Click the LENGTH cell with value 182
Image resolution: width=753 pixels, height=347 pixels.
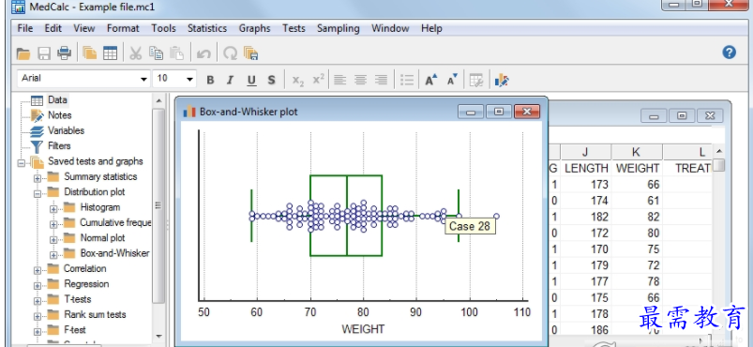click(x=585, y=217)
